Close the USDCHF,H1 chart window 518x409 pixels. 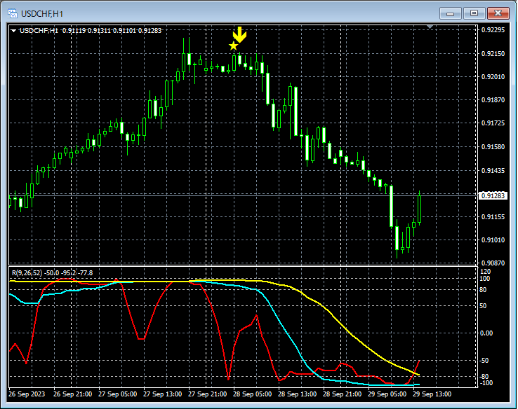(498, 13)
